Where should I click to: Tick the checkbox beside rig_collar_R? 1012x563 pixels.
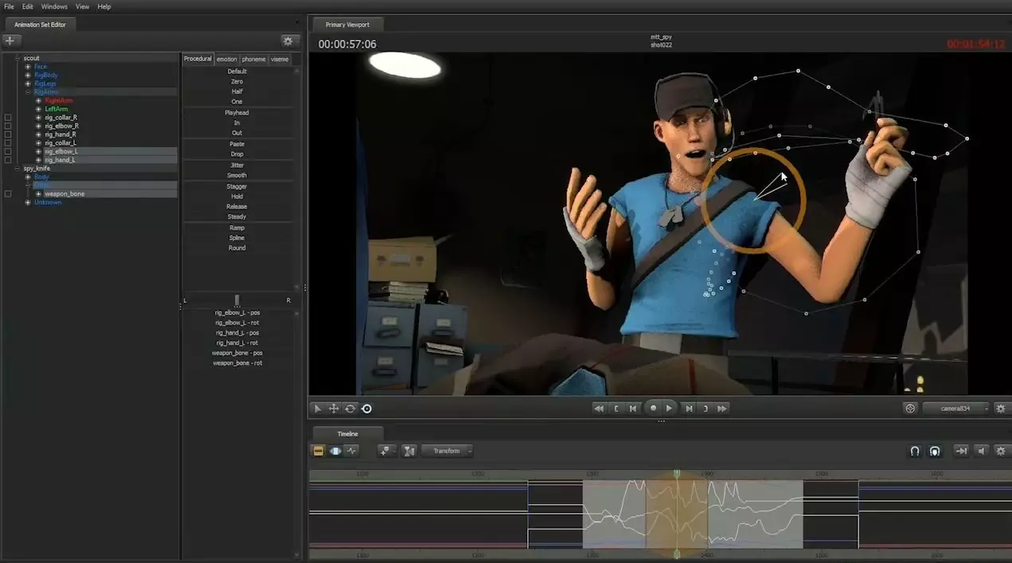click(8, 118)
